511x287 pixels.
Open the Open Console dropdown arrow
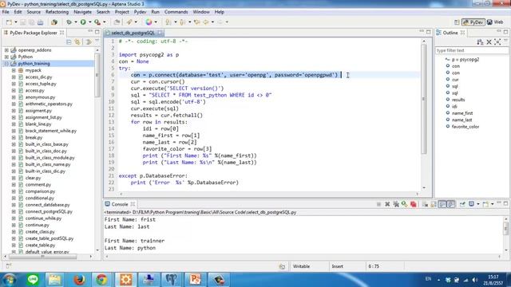[492, 204]
